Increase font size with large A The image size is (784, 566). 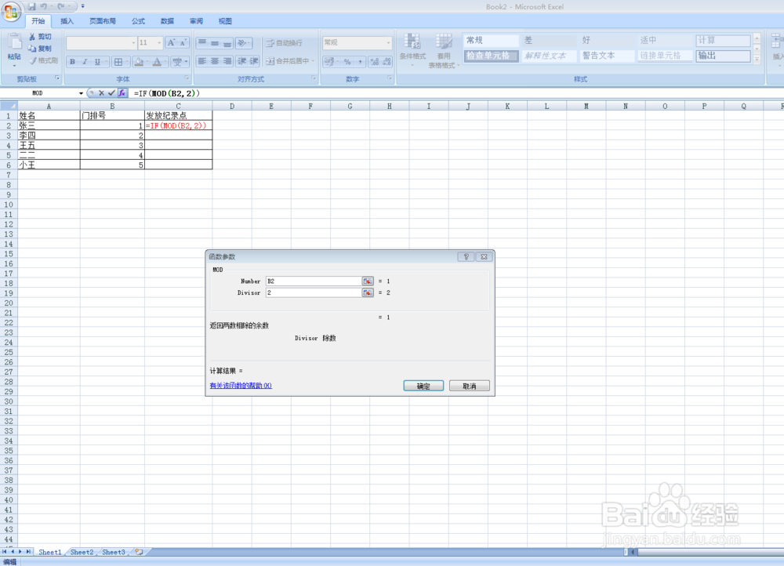click(172, 43)
